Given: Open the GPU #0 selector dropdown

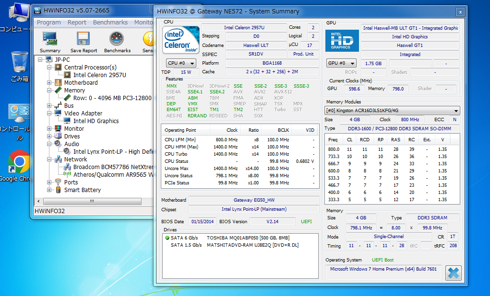Looking at the screenshot, I should coord(341,63).
